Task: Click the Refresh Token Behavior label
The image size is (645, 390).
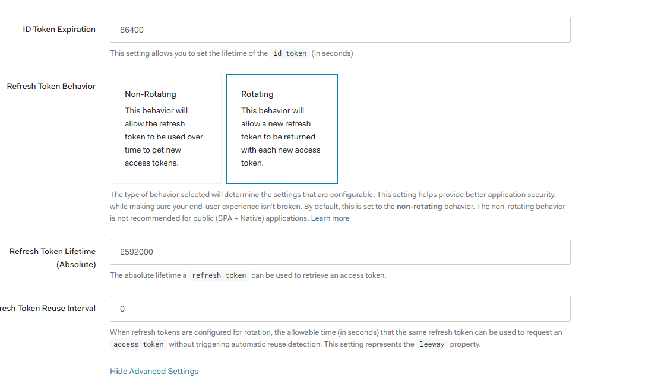Action: pos(51,86)
